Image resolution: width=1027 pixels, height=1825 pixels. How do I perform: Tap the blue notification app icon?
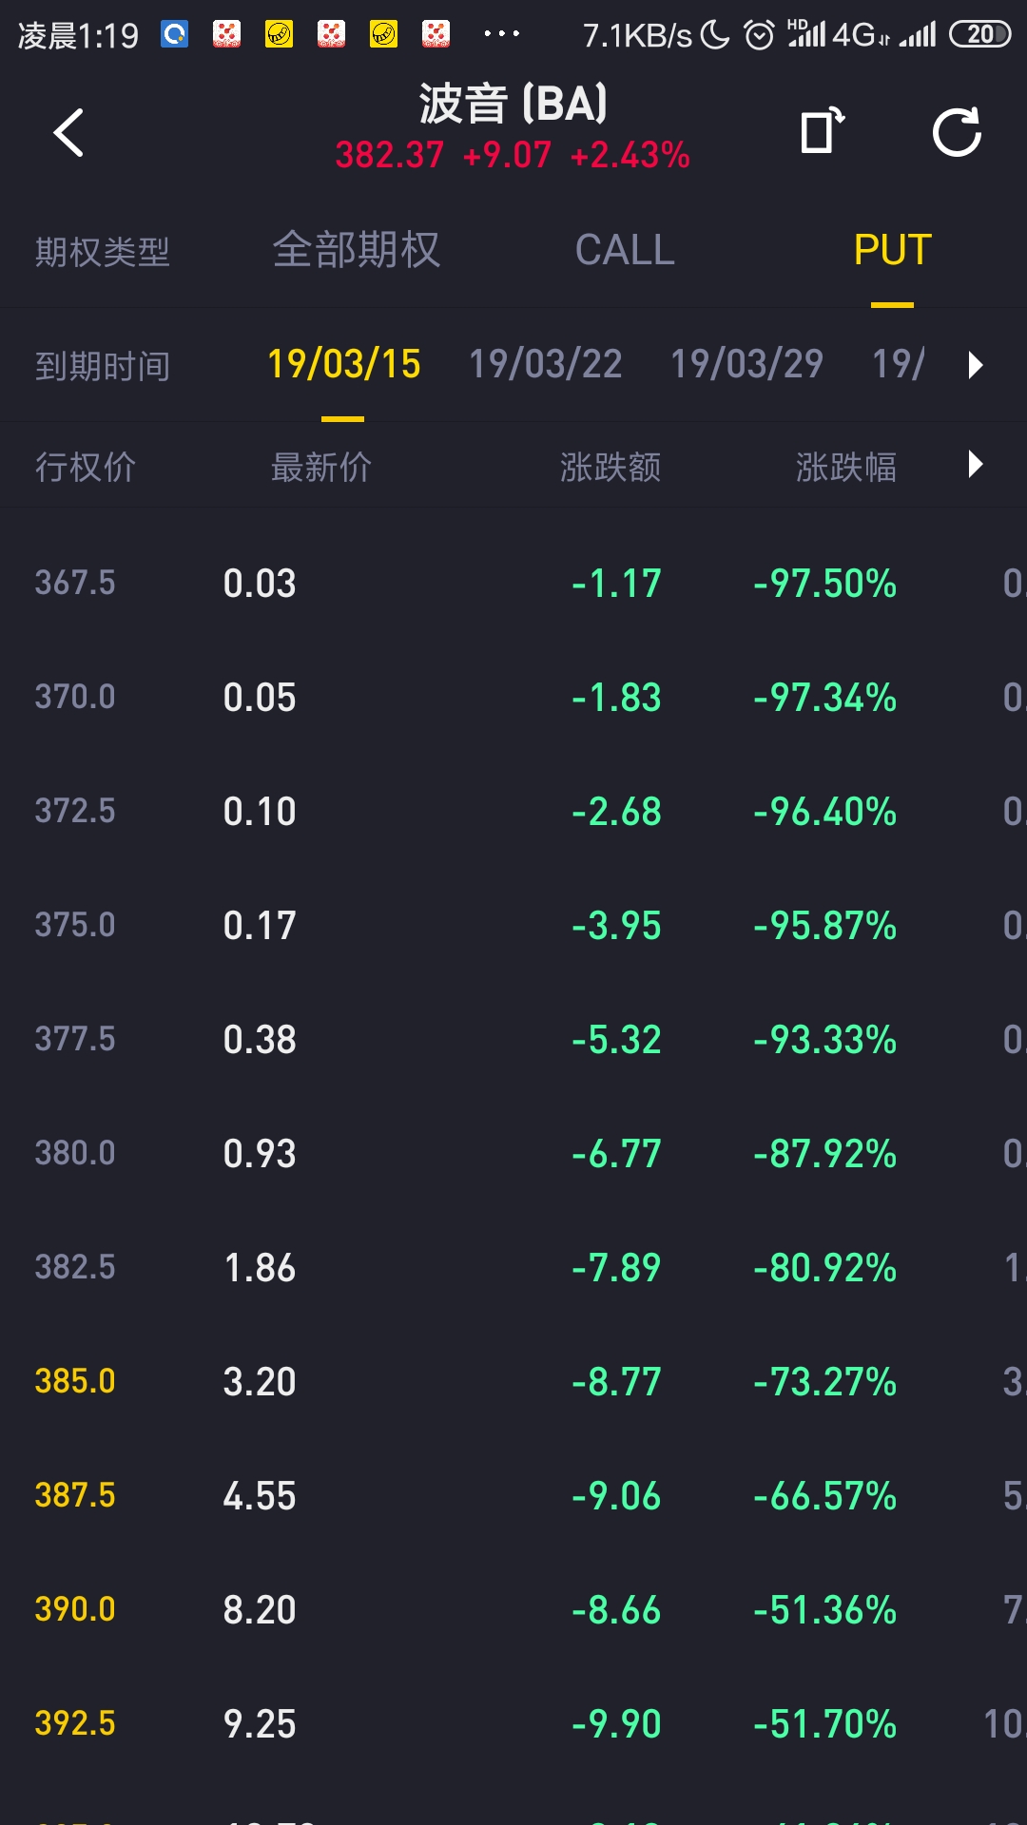click(175, 35)
